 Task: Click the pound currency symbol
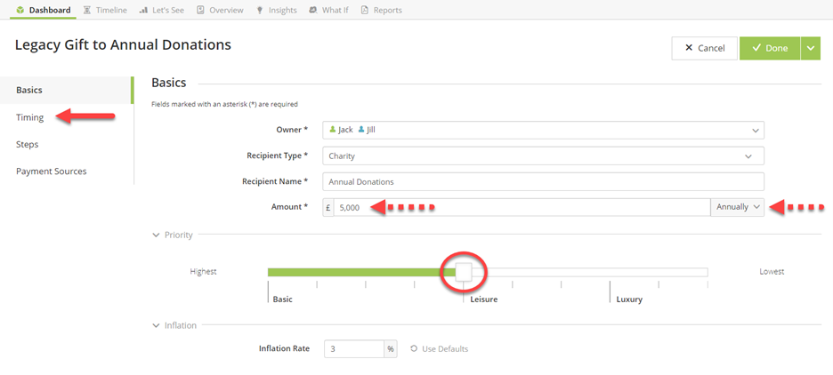click(x=328, y=207)
